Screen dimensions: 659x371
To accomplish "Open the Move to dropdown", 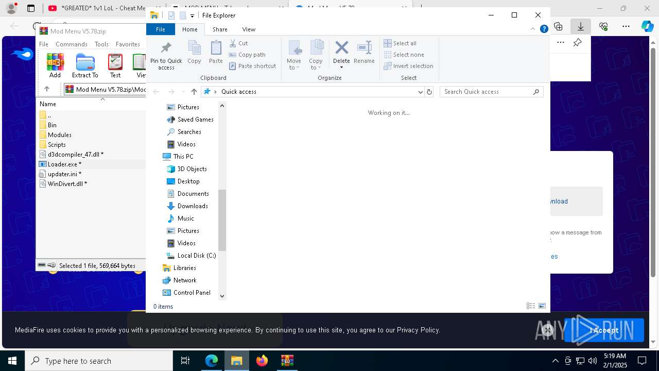I will pyautogui.click(x=294, y=56).
